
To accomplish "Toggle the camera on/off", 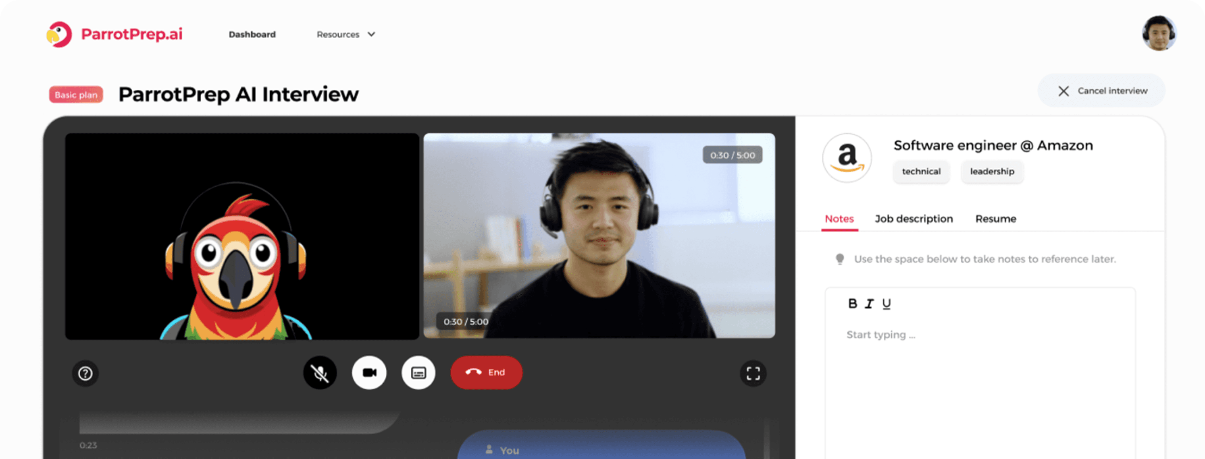I will point(367,372).
